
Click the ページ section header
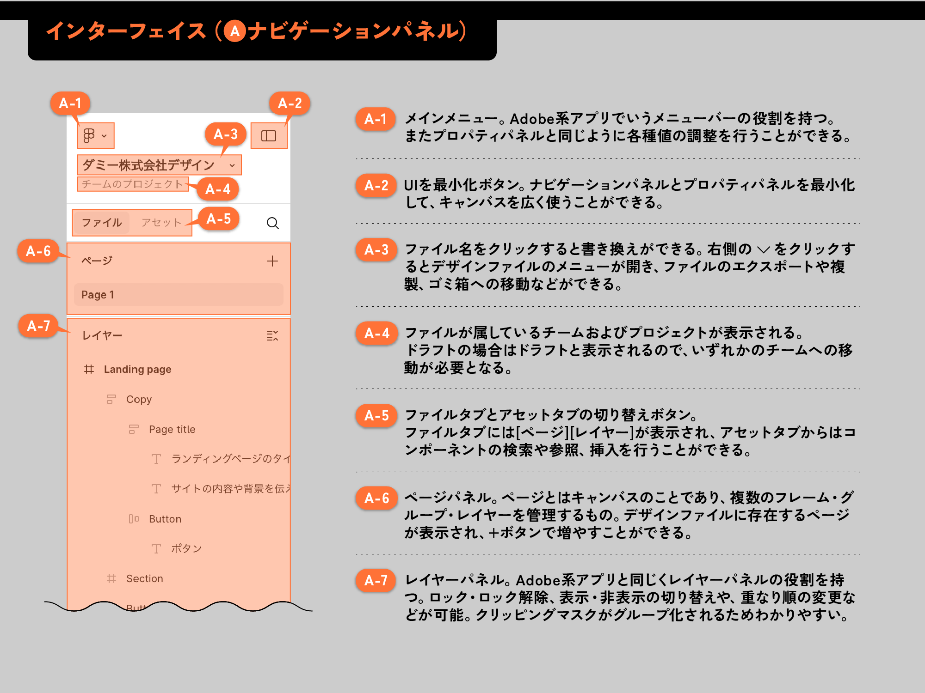(x=97, y=261)
